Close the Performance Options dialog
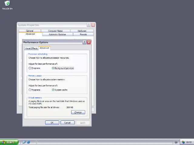Screen dimensions: 194x145 89,42
